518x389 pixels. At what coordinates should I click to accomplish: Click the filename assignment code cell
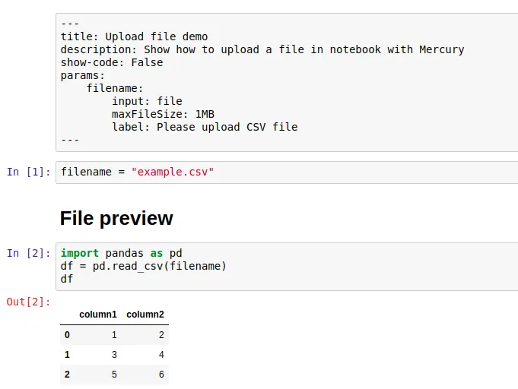(287, 172)
